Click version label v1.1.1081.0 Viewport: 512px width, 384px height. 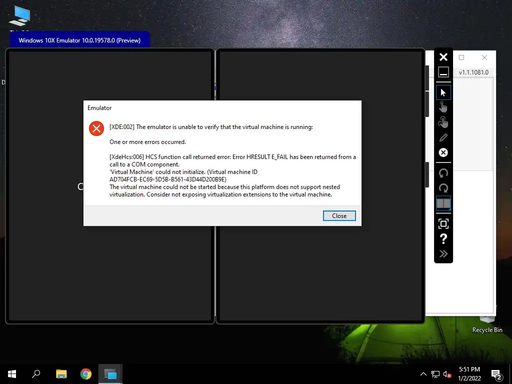click(x=473, y=72)
